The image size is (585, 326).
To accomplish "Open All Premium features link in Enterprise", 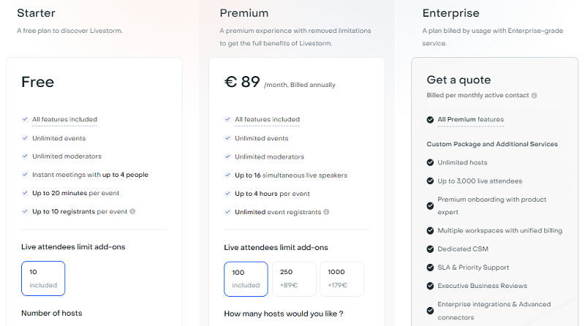I will 470,119.
